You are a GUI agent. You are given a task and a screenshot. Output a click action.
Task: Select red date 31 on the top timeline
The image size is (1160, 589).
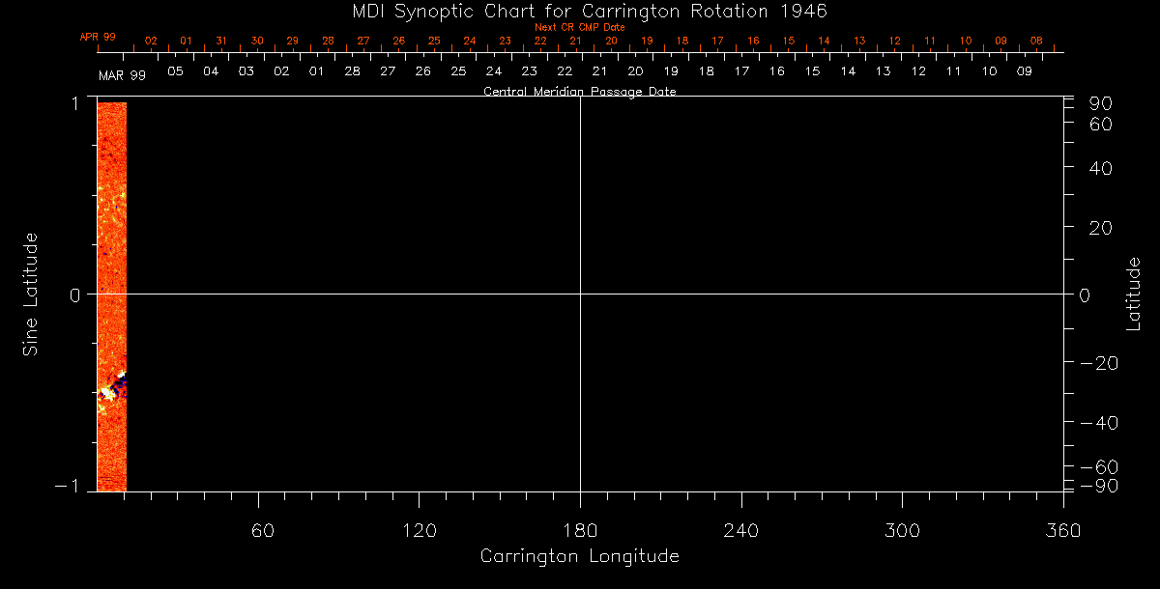[221, 41]
